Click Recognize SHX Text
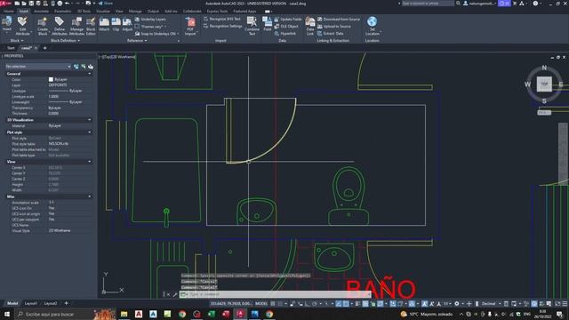This screenshot has height=320, width=569. (x=222, y=19)
